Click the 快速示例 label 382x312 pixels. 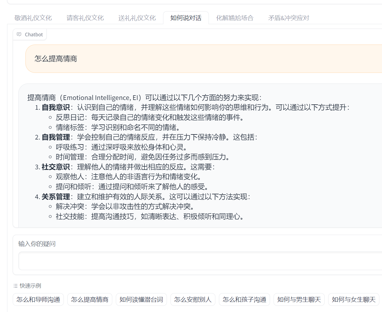pyautogui.click(x=30, y=286)
